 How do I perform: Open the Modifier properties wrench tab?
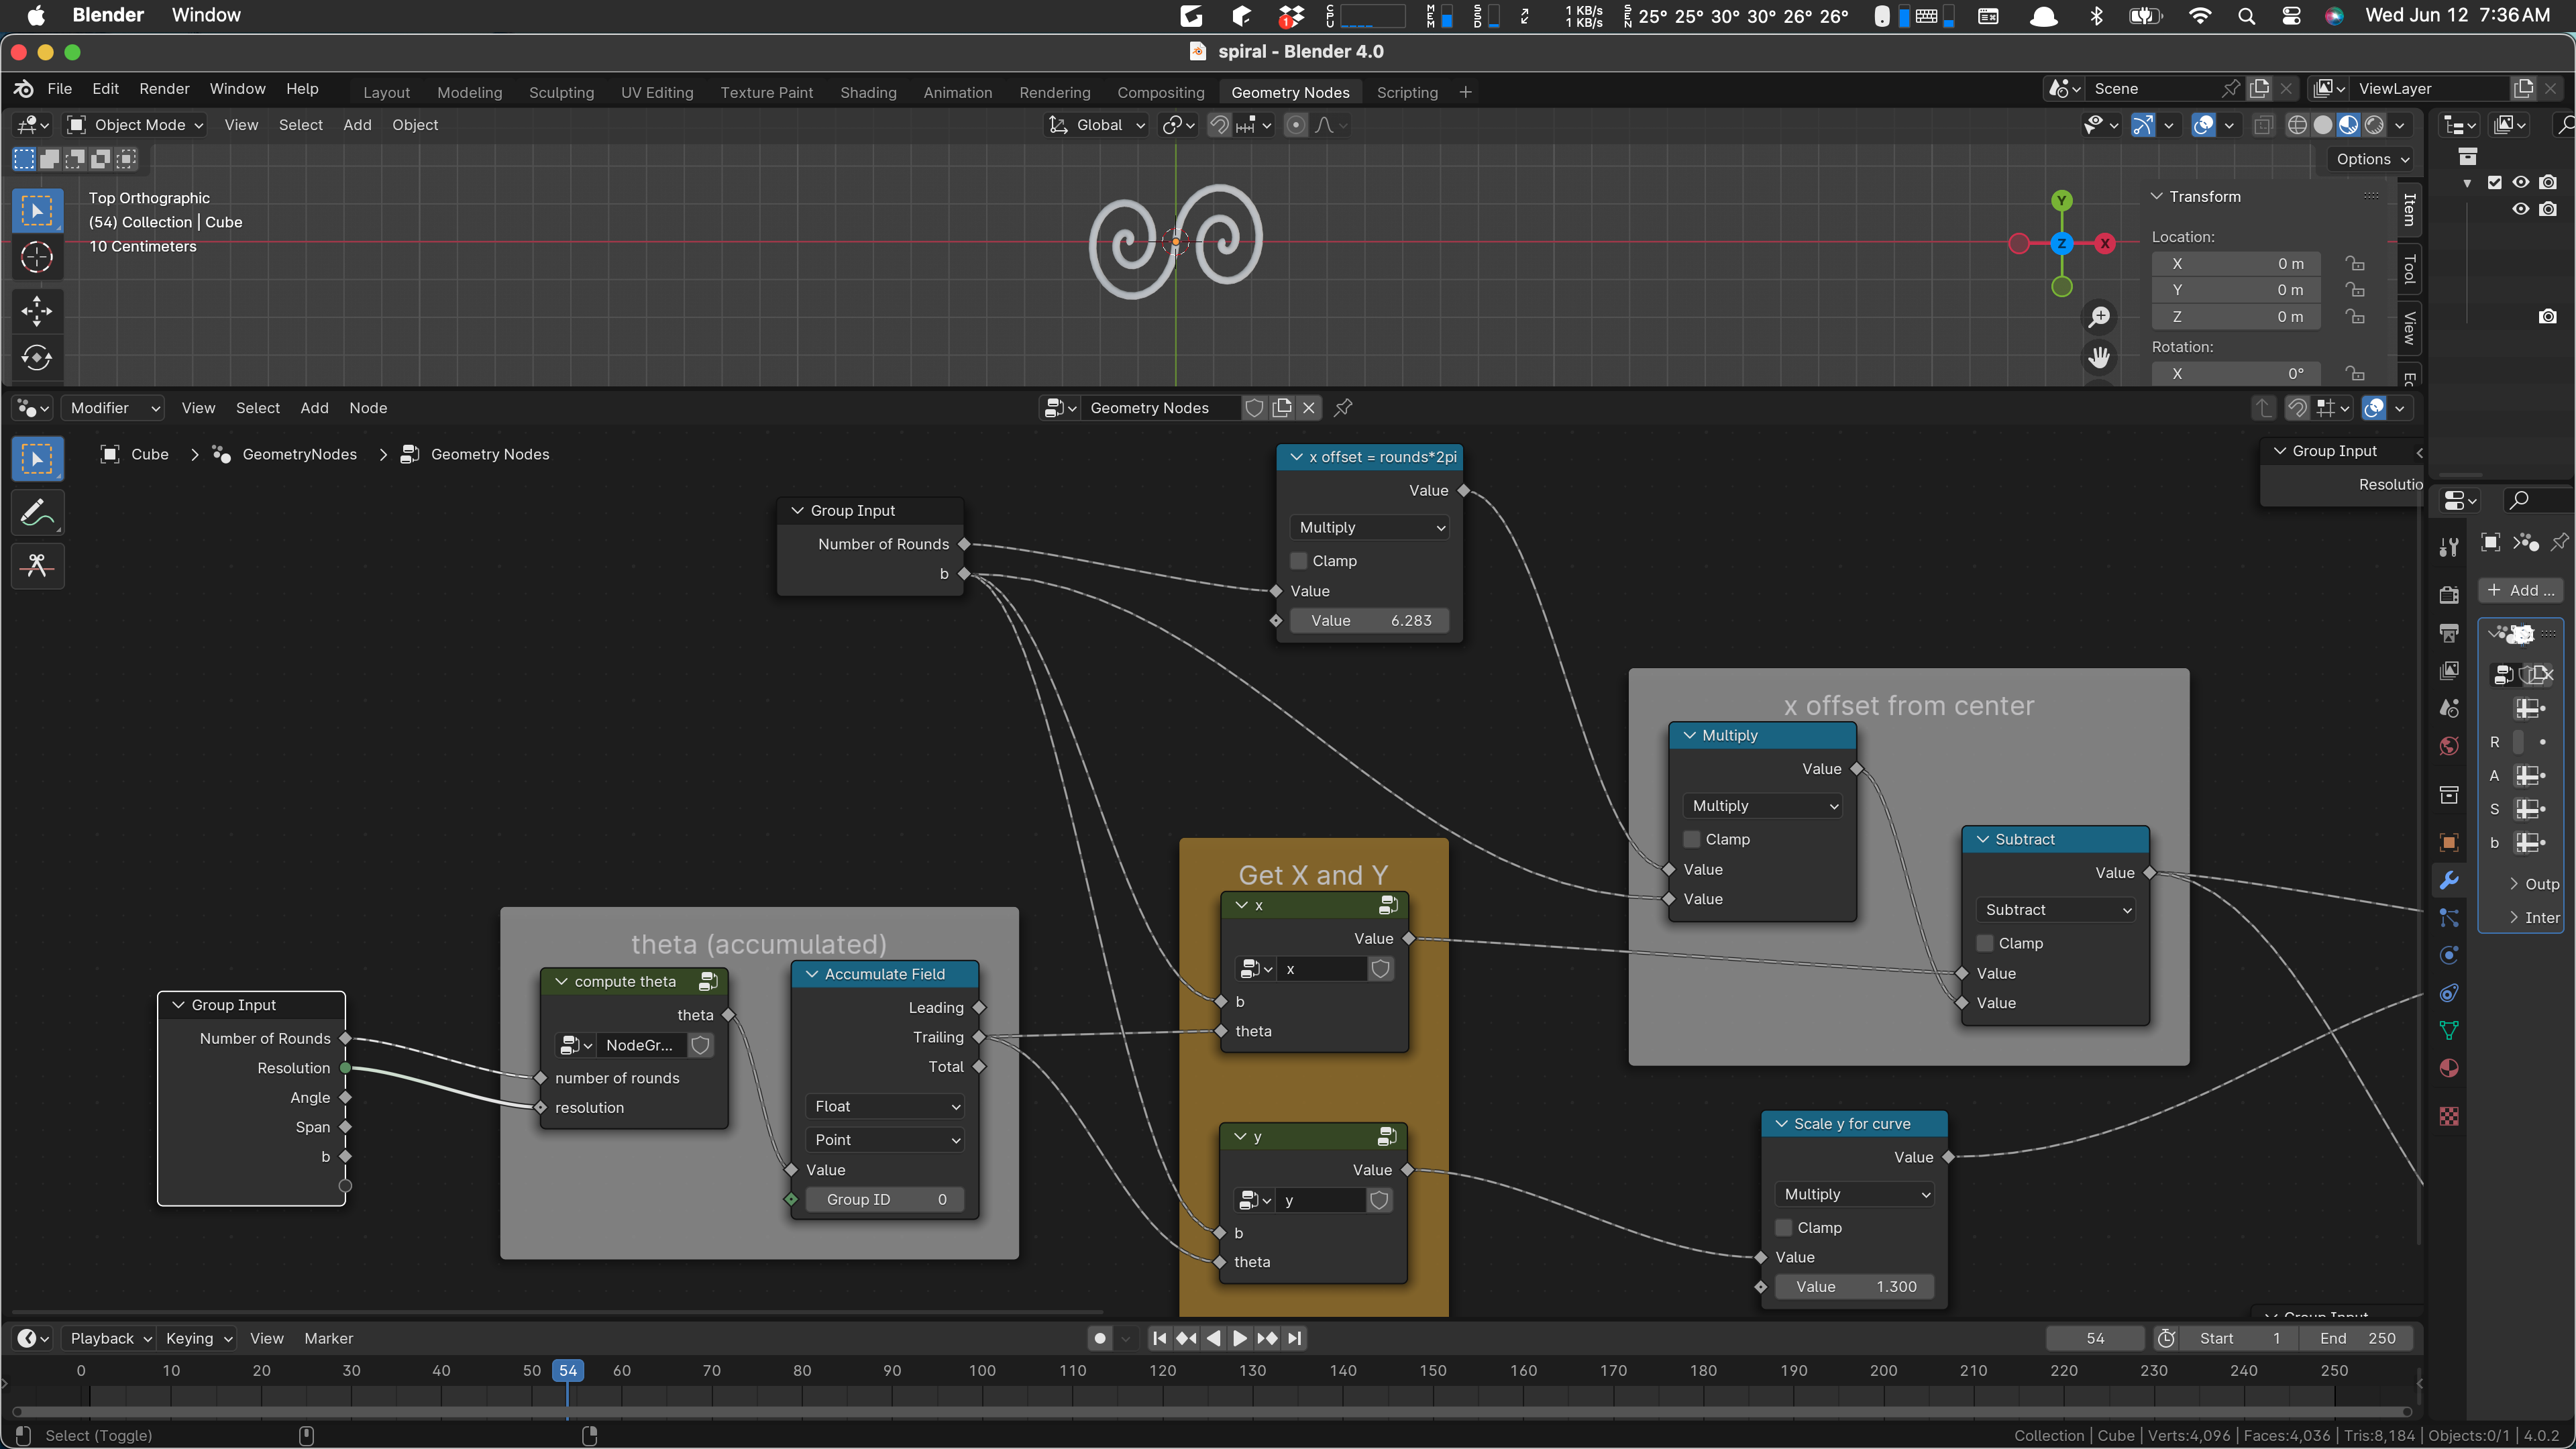tap(2449, 880)
